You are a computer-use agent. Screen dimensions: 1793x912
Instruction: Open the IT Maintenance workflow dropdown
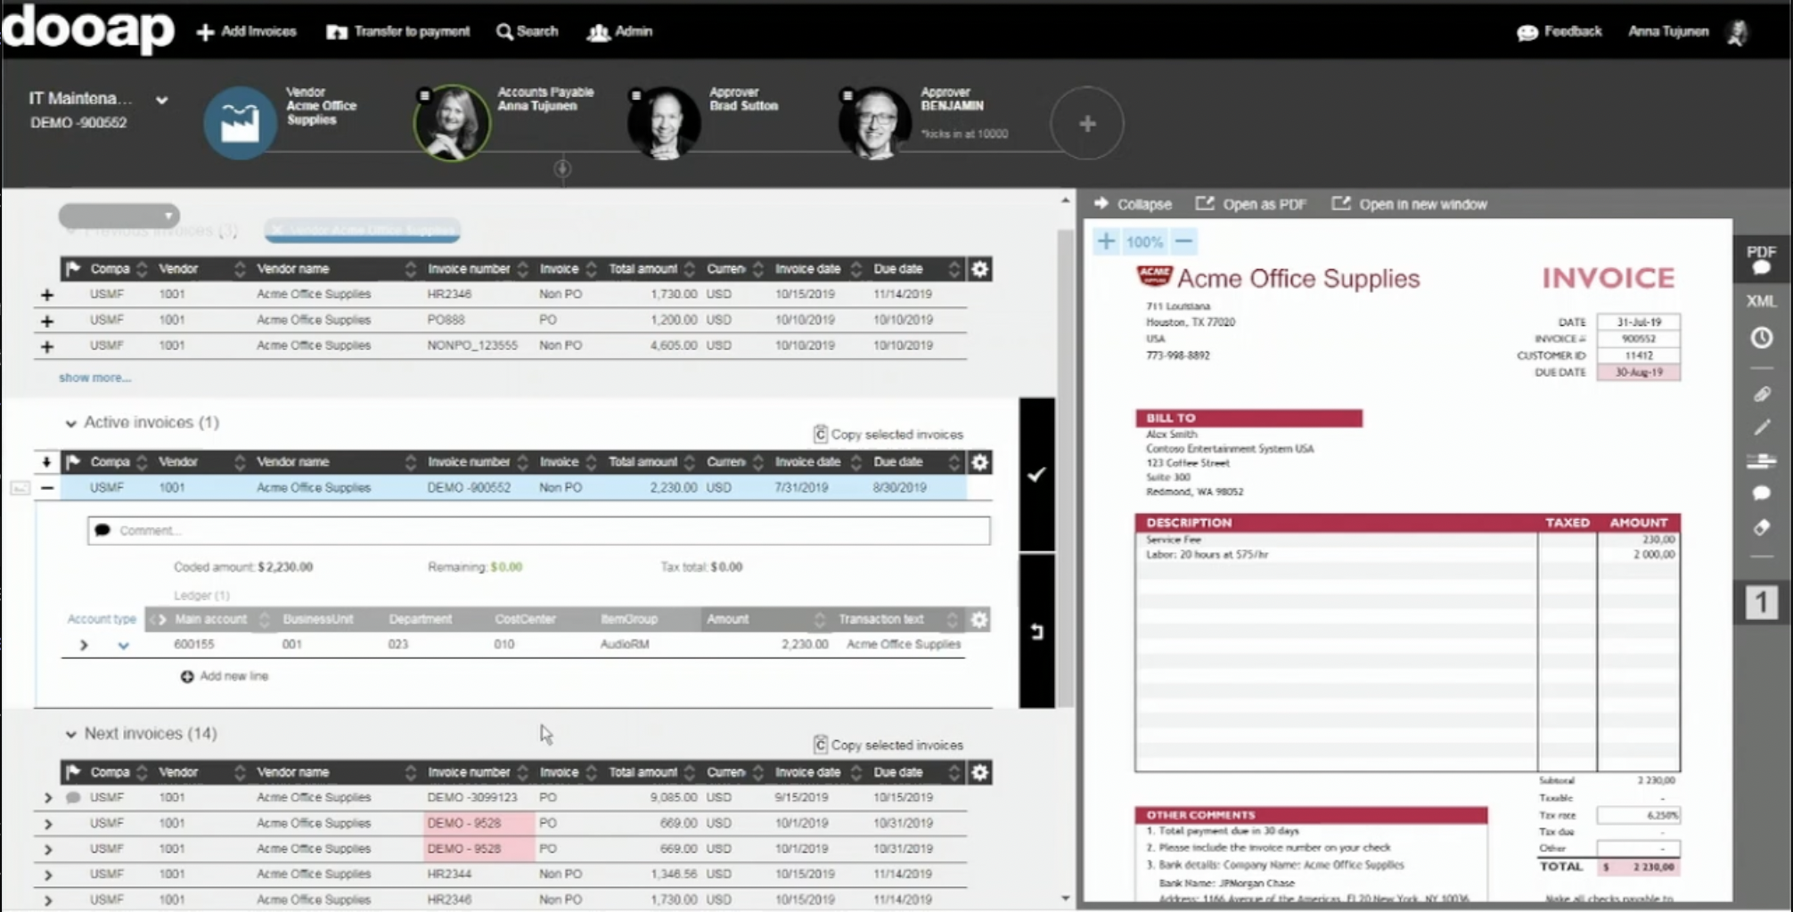161,100
